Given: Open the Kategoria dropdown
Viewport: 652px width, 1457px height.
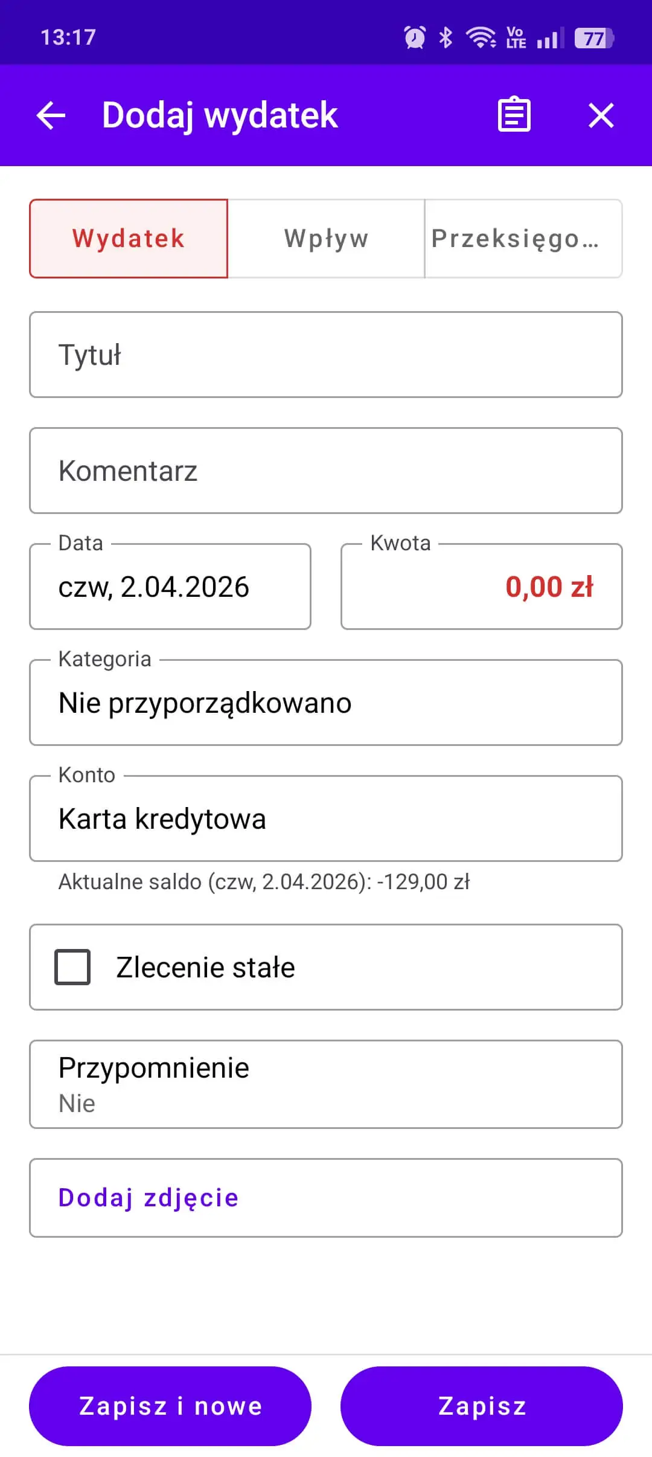Looking at the screenshot, I should (x=326, y=703).
